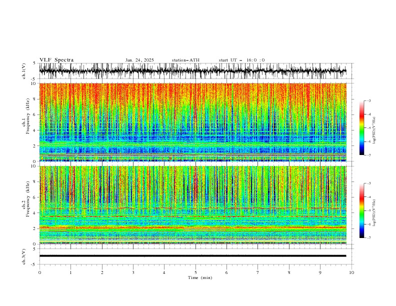The width and height of the screenshot is (396, 306).
Task: Click the "Time (min)" axis label
Action: pyautogui.click(x=200, y=277)
